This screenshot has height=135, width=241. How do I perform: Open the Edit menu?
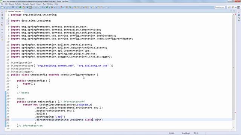click(6, 4)
